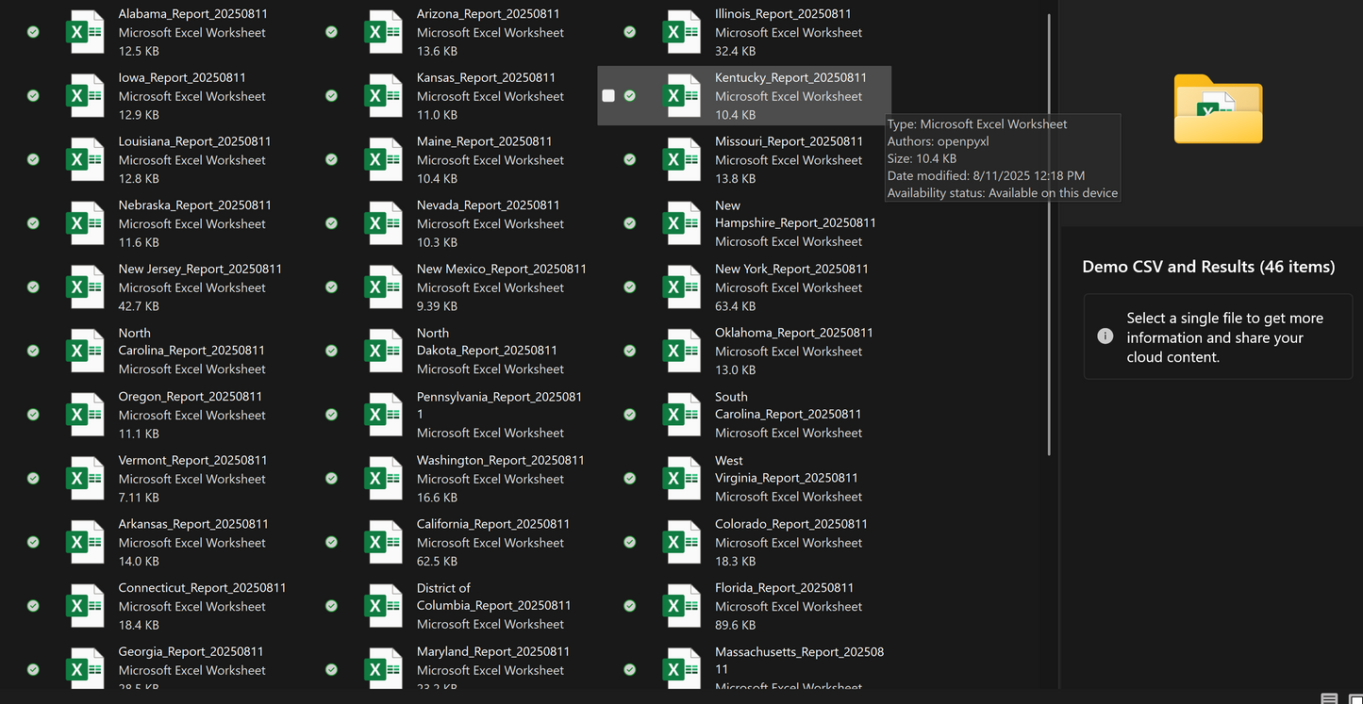The height and width of the screenshot is (704, 1363).
Task: Click sync status icon beside Missouri_Report
Action: (629, 159)
